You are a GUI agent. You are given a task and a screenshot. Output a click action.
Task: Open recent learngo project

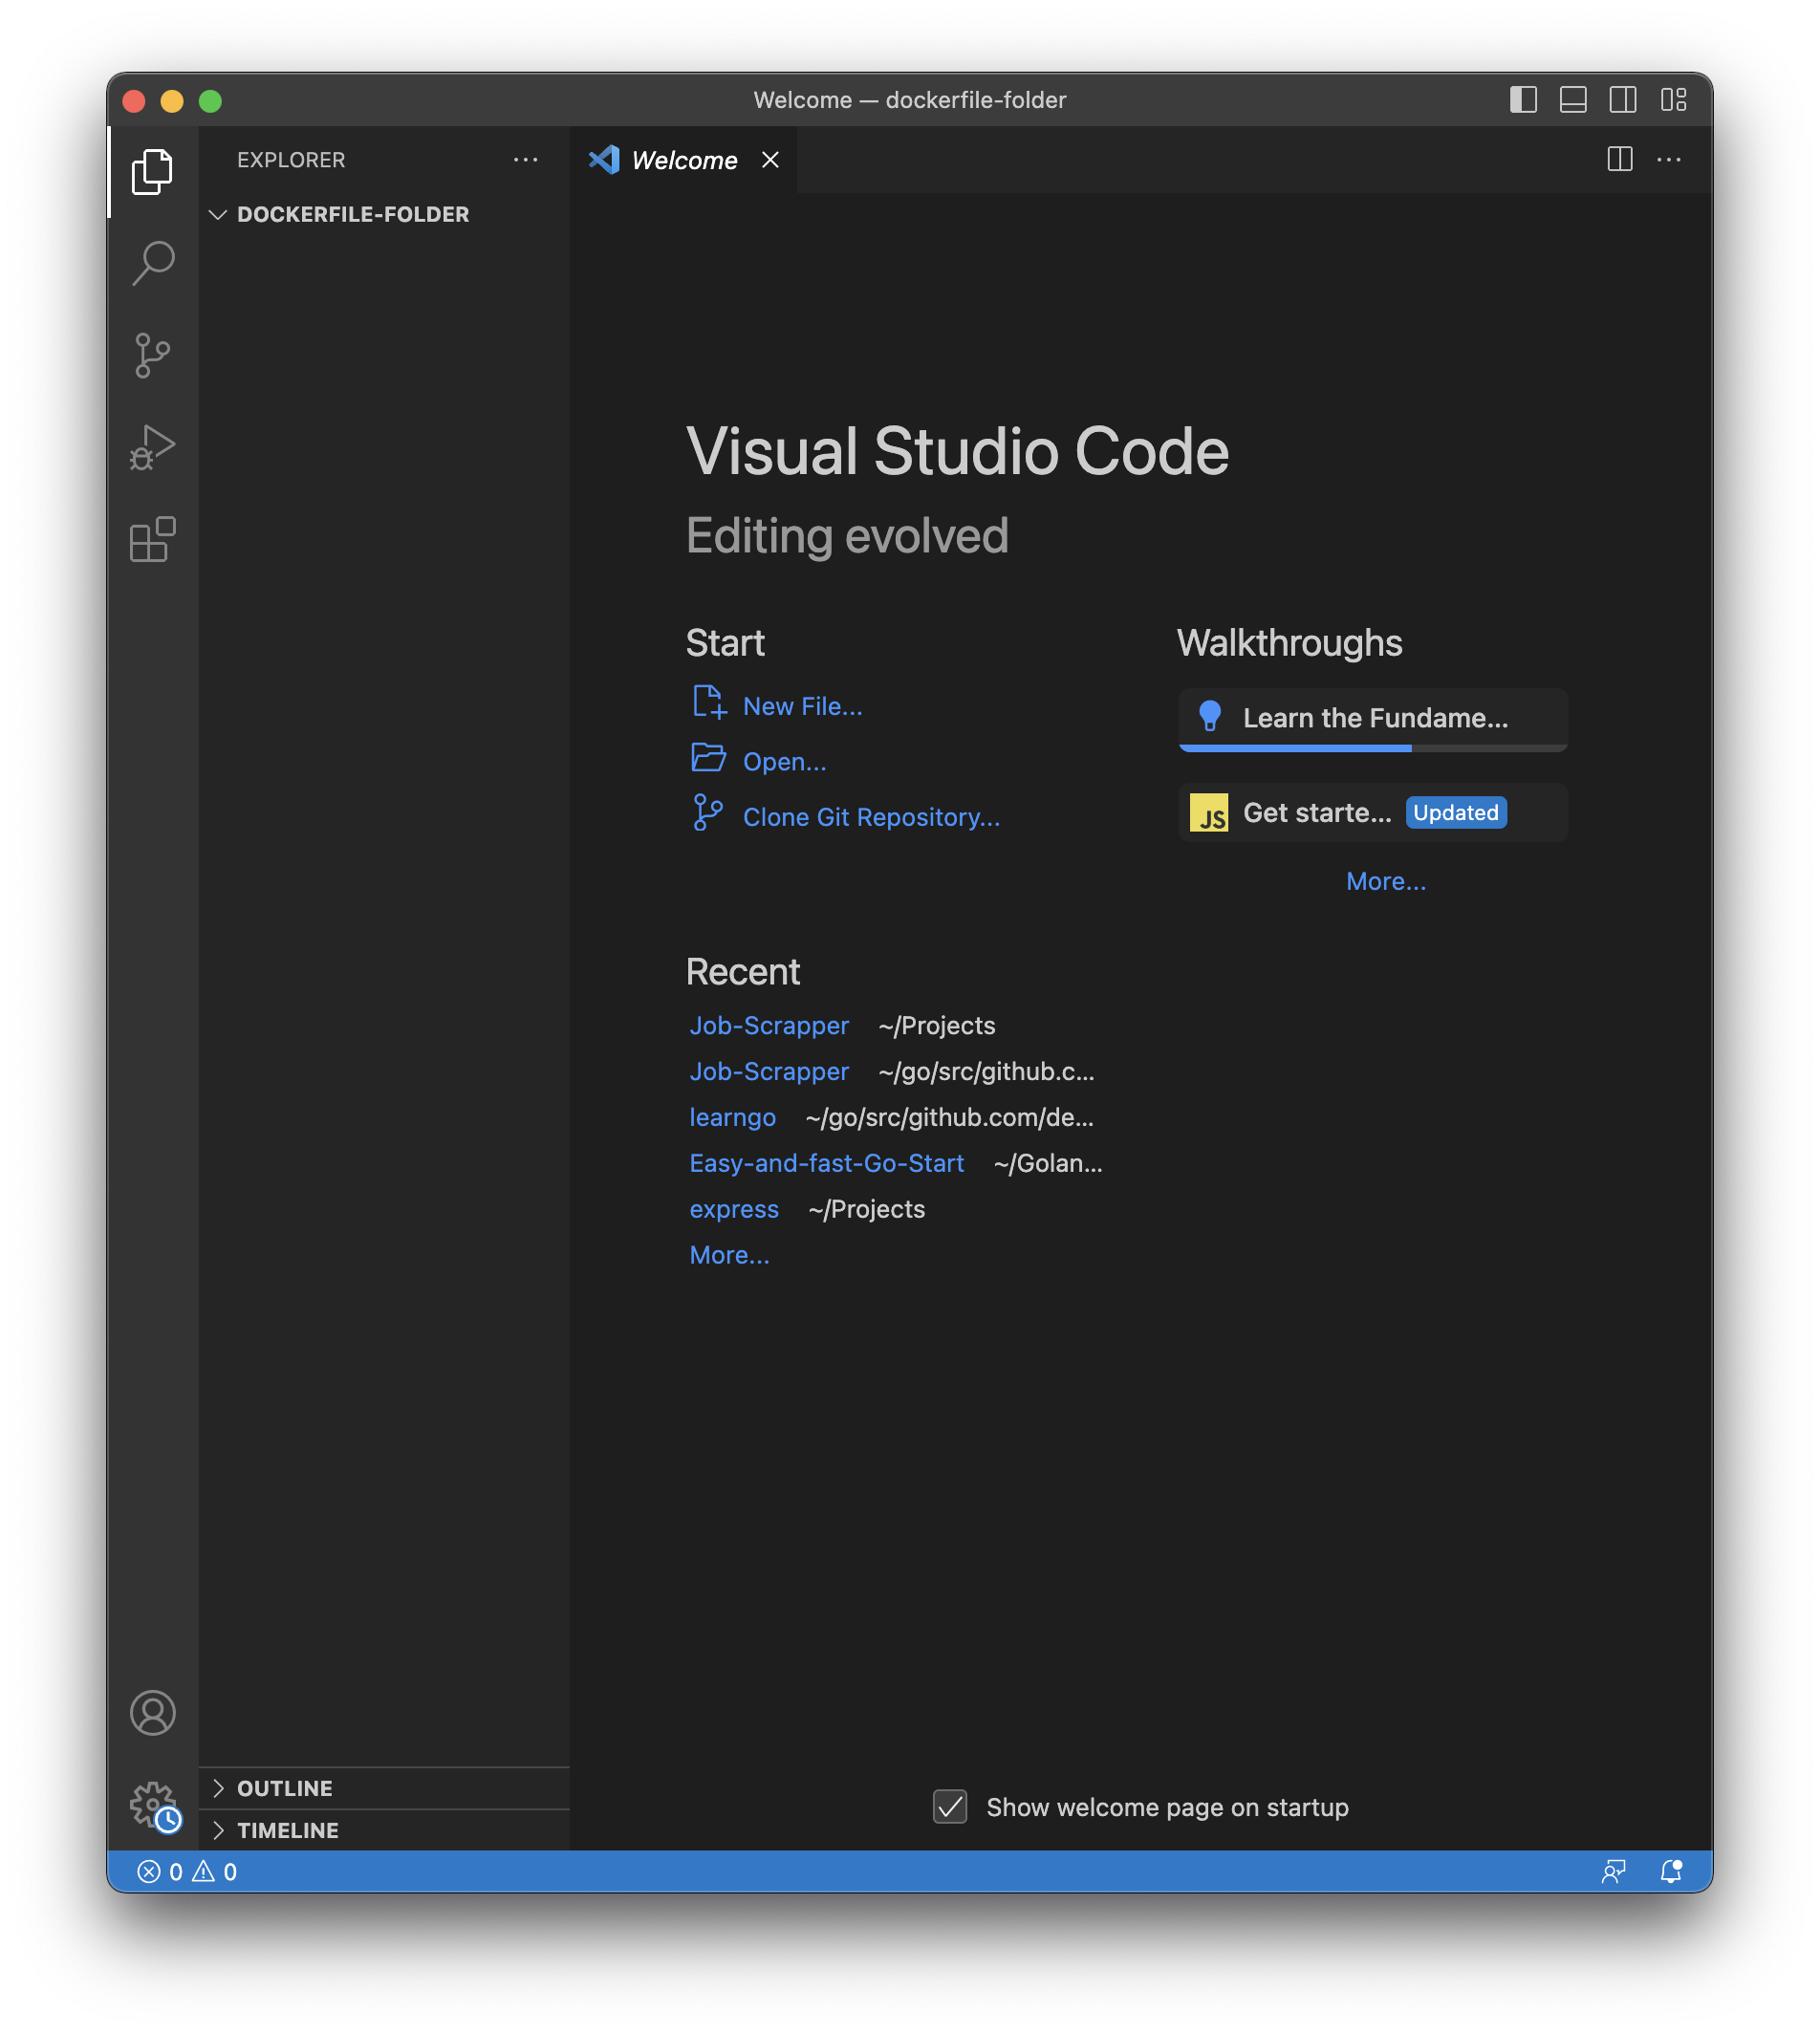(x=732, y=1117)
